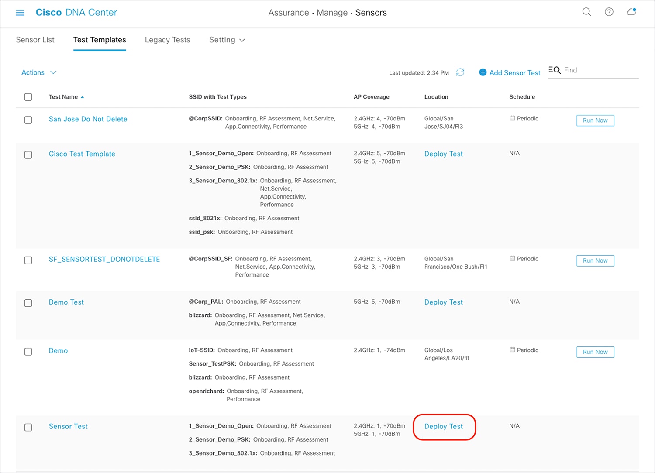Open the Demo Test template link
Viewport: 655px width, 473px height.
[x=66, y=302]
